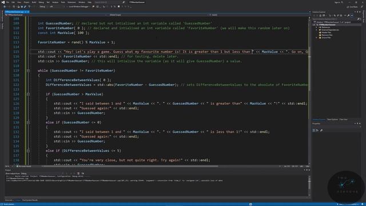Viewport: 366px width, 206px height.
Task: Open the Debug menu
Action: pos(41,2)
